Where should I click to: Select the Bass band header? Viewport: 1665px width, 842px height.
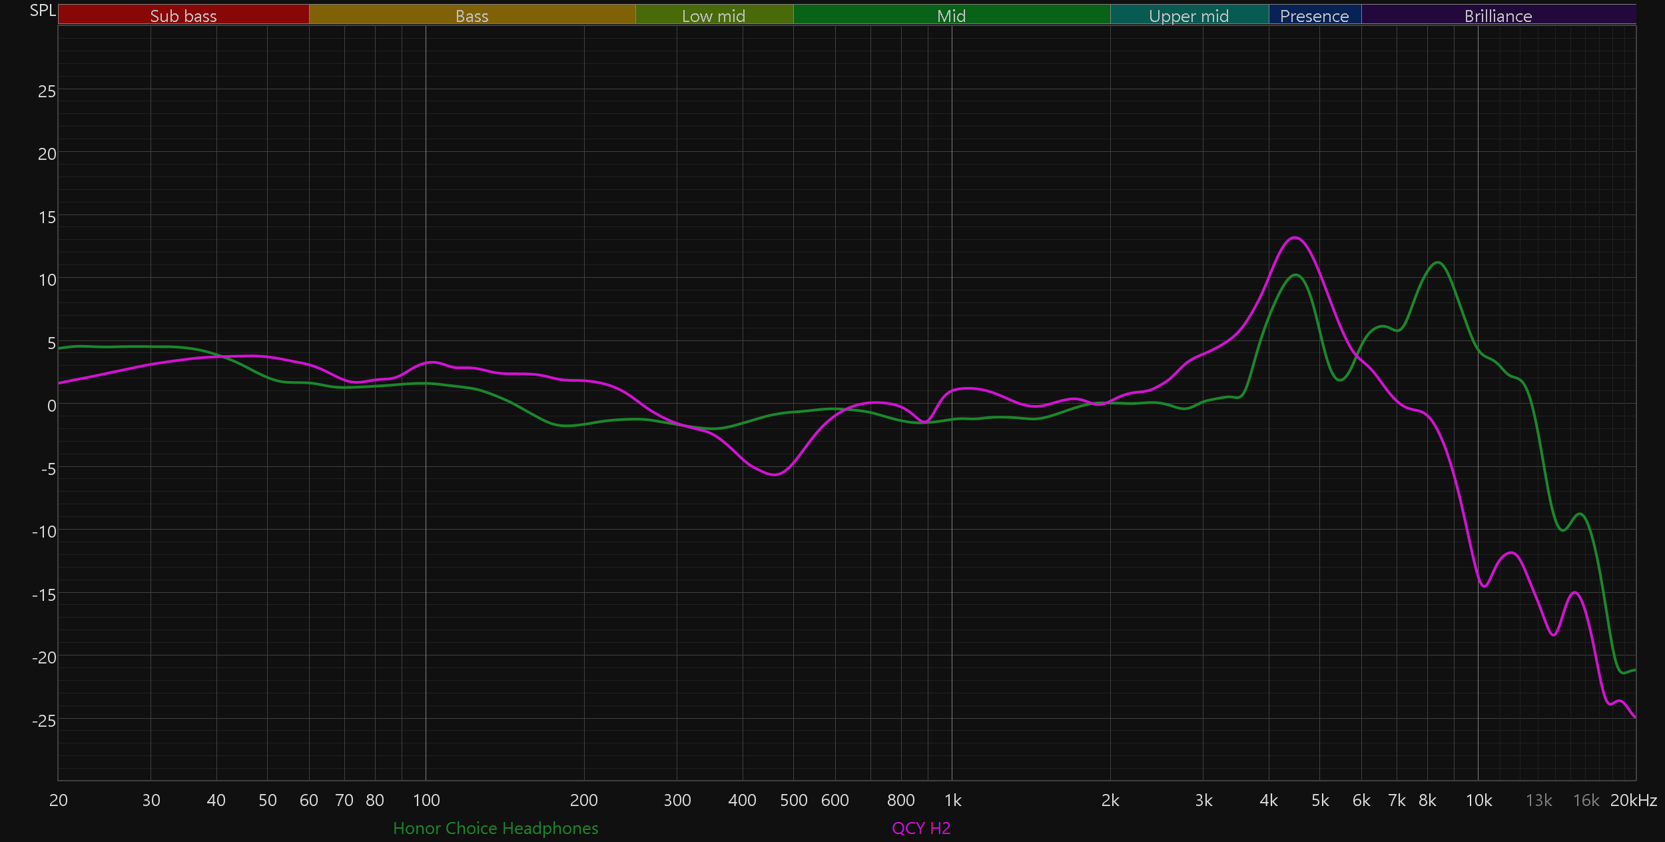472,15
